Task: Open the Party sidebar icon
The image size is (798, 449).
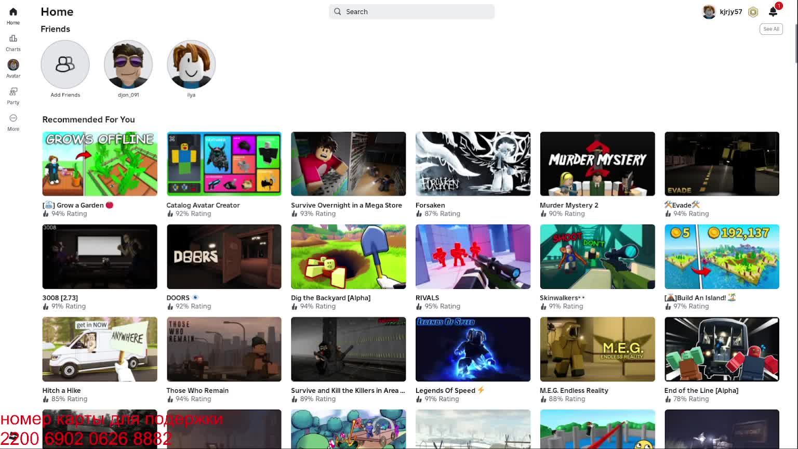Action: click(13, 91)
